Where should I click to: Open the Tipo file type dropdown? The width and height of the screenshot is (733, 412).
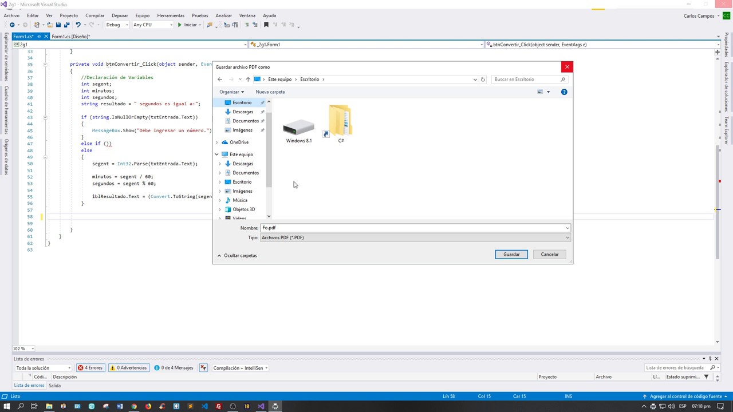click(x=416, y=237)
